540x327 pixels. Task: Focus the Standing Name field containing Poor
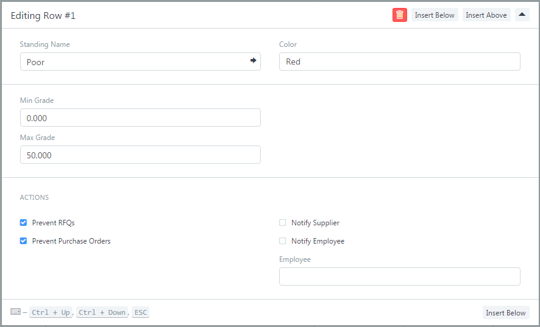pyautogui.click(x=134, y=62)
